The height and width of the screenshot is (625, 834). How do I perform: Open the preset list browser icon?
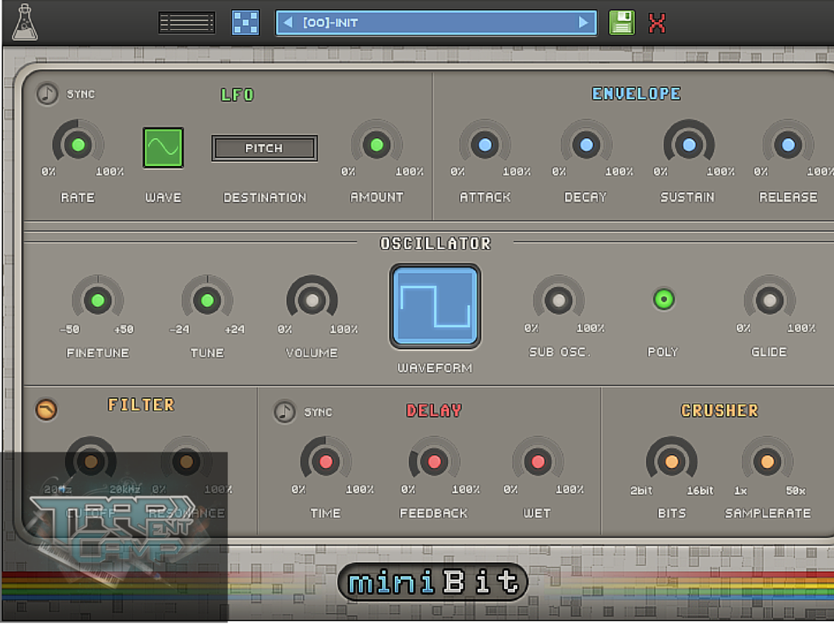pos(187,23)
